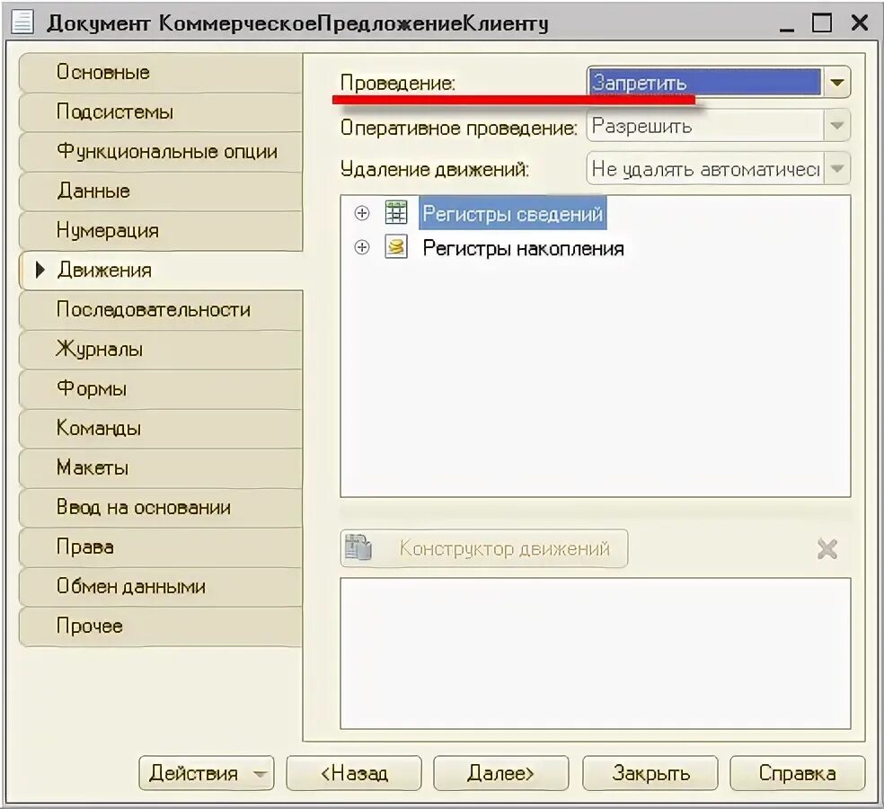Viewport: 884px width, 809px height.
Task: Click the empty lower list box
Action: [x=596, y=653]
